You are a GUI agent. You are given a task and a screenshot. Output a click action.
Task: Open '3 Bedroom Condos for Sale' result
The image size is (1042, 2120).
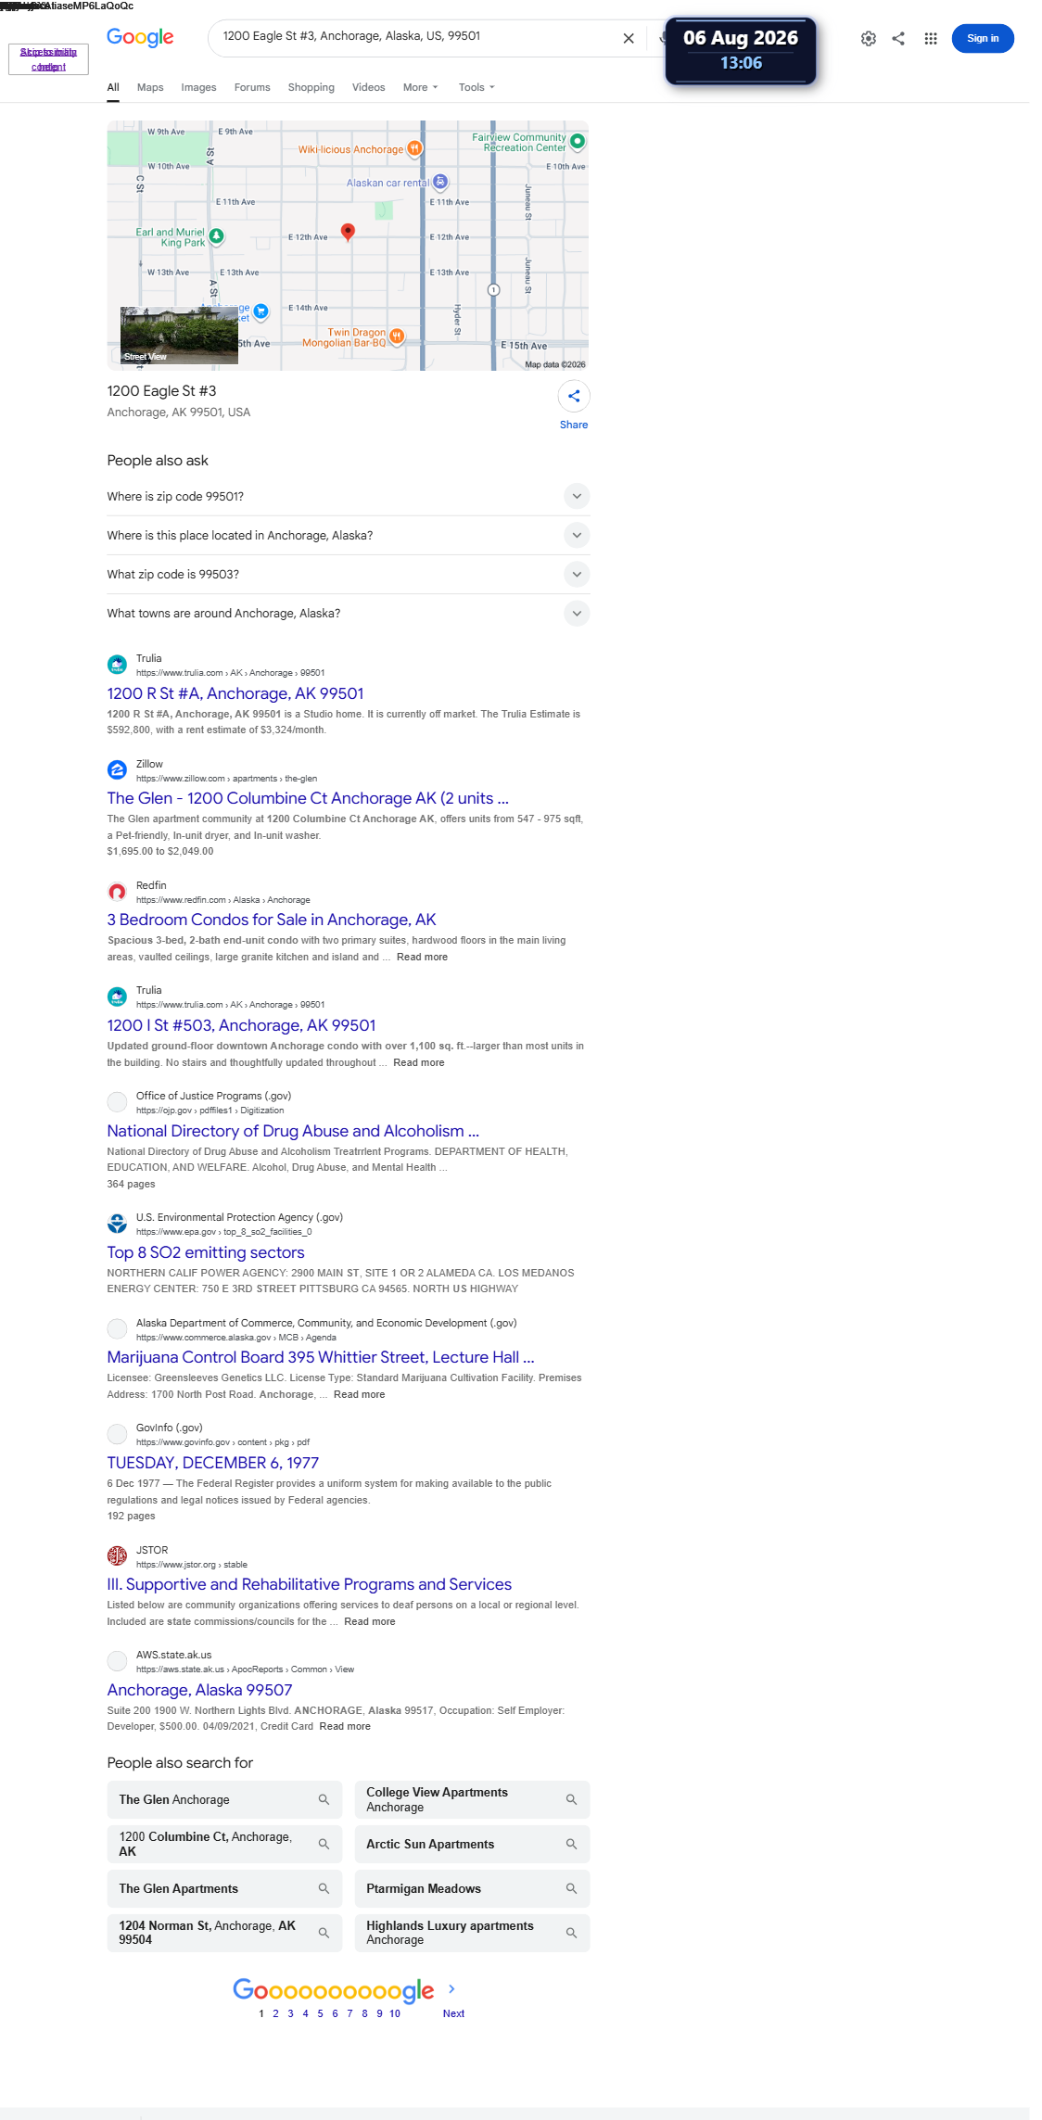[x=271, y=920]
